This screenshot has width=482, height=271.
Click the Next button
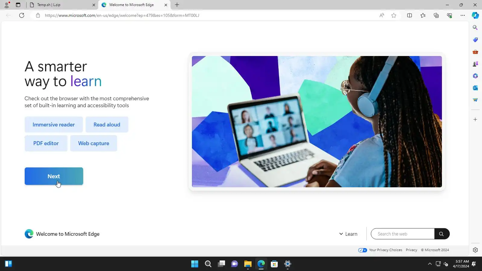click(x=54, y=176)
